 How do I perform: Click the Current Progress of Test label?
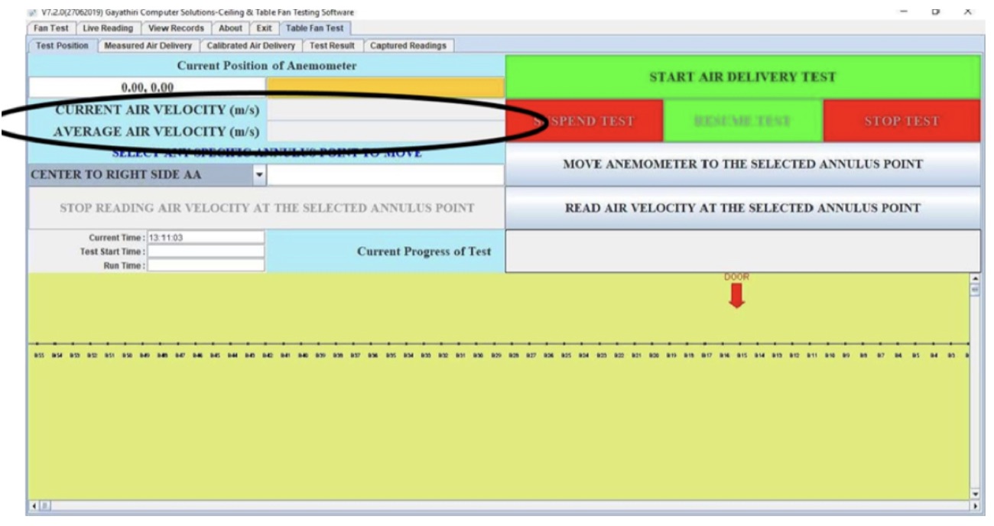pyautogui.click(x=424, y=252)
